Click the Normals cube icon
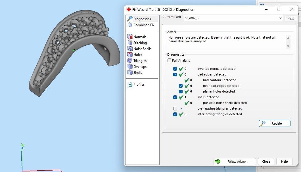 [130, 37]
